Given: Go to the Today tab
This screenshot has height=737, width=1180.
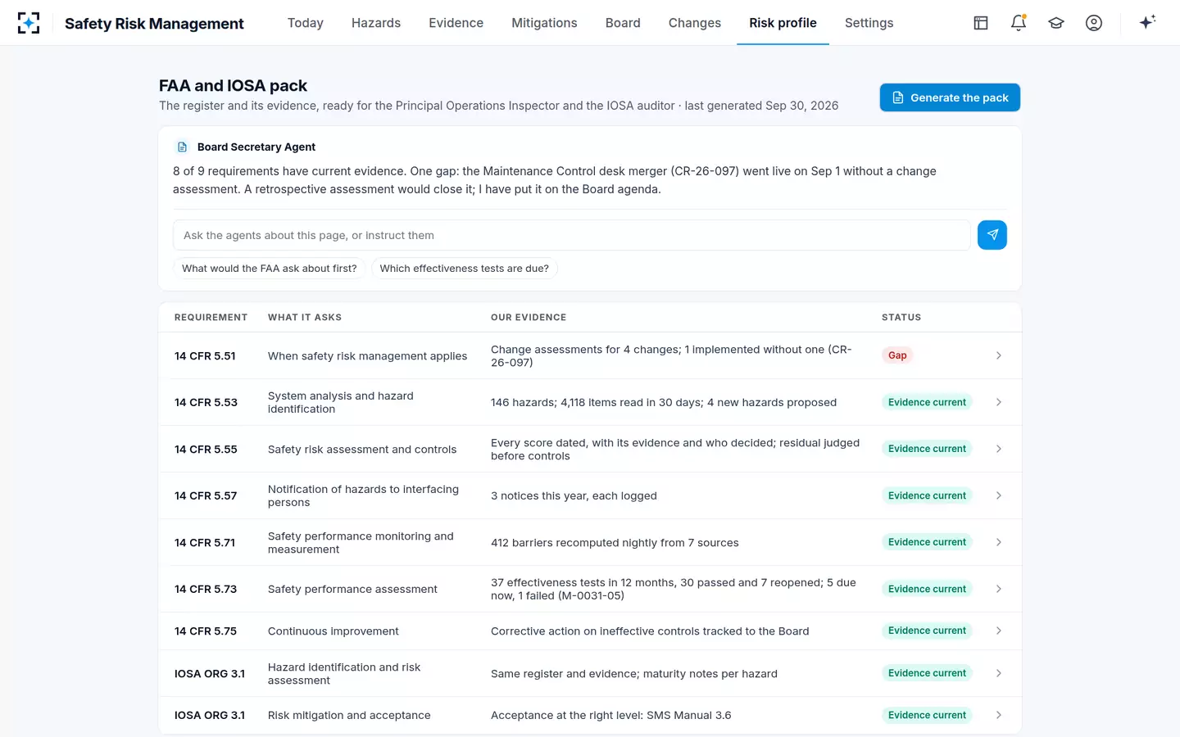Looking at the screenshot, I should pyautogui.click(x=306, y=23).
